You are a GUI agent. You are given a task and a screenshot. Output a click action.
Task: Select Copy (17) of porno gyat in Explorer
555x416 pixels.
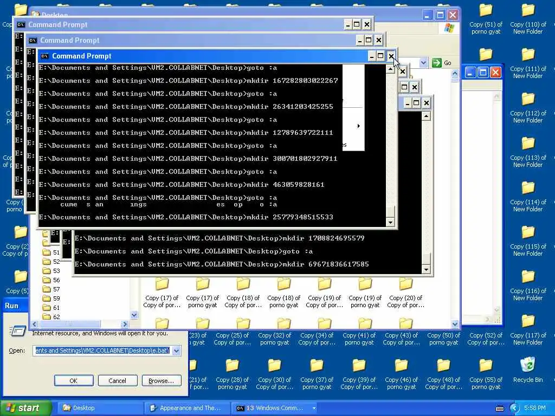[203, 293]
